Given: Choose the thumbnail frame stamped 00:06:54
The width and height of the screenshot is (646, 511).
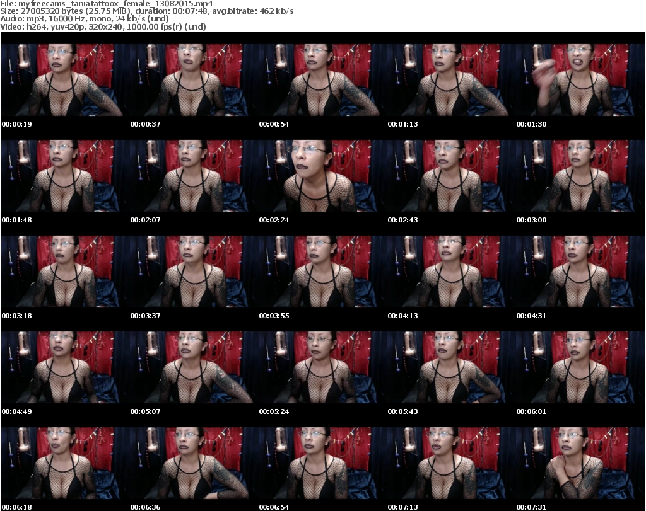Looking at the screenshot, I should click(322, 463).
